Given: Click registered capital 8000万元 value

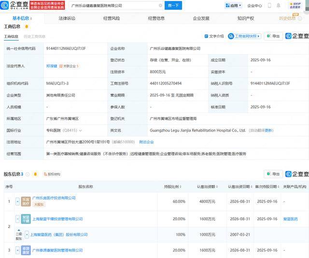Looking at the screenshot, I should tap(158, 72).
